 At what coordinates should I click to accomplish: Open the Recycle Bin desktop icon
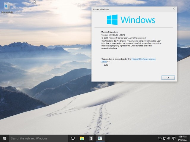tap(7, 7)
